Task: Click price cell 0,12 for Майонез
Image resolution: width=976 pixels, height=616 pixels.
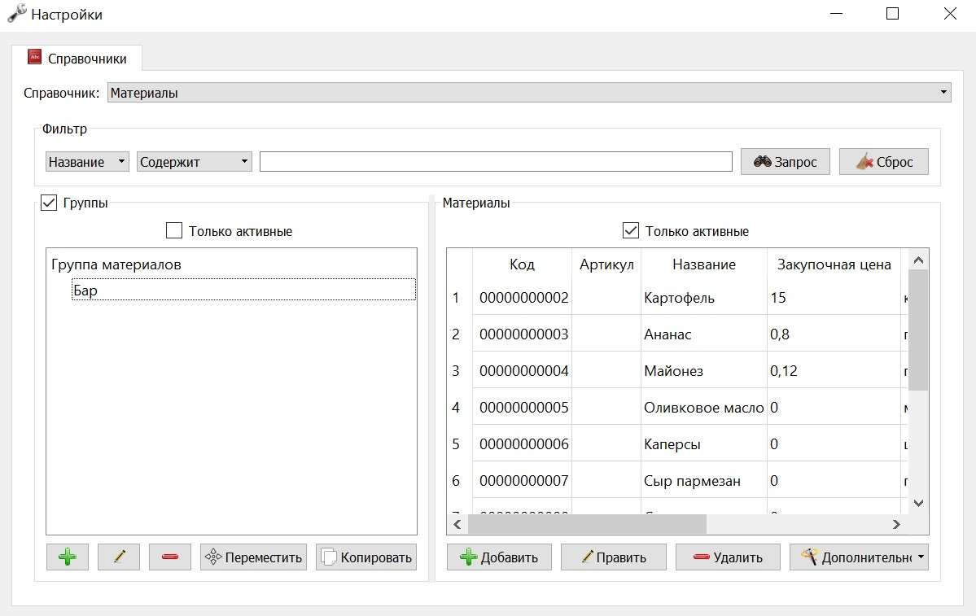Action: (834, 371)
